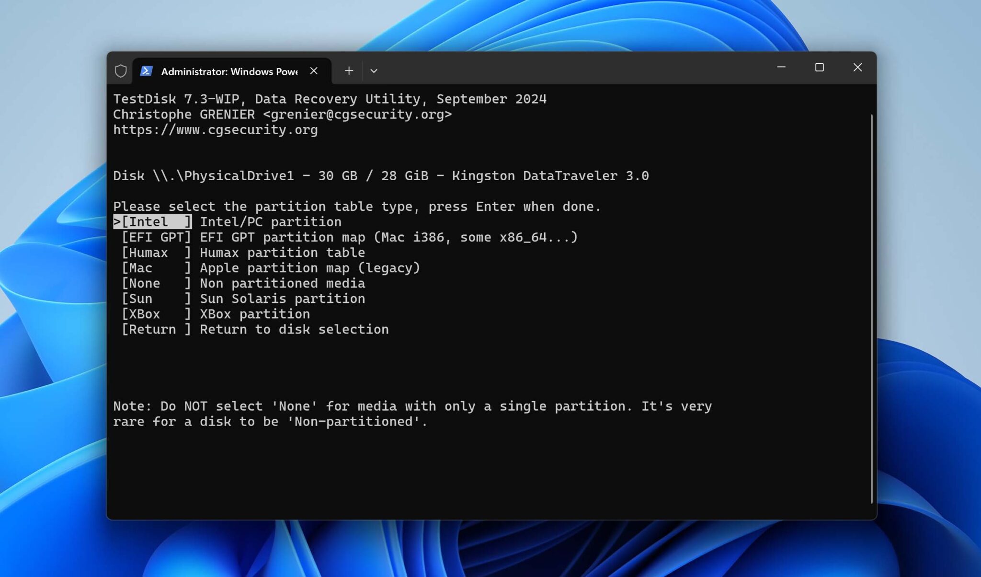Open the terminal tab dropdown chevron

point(374,70)
